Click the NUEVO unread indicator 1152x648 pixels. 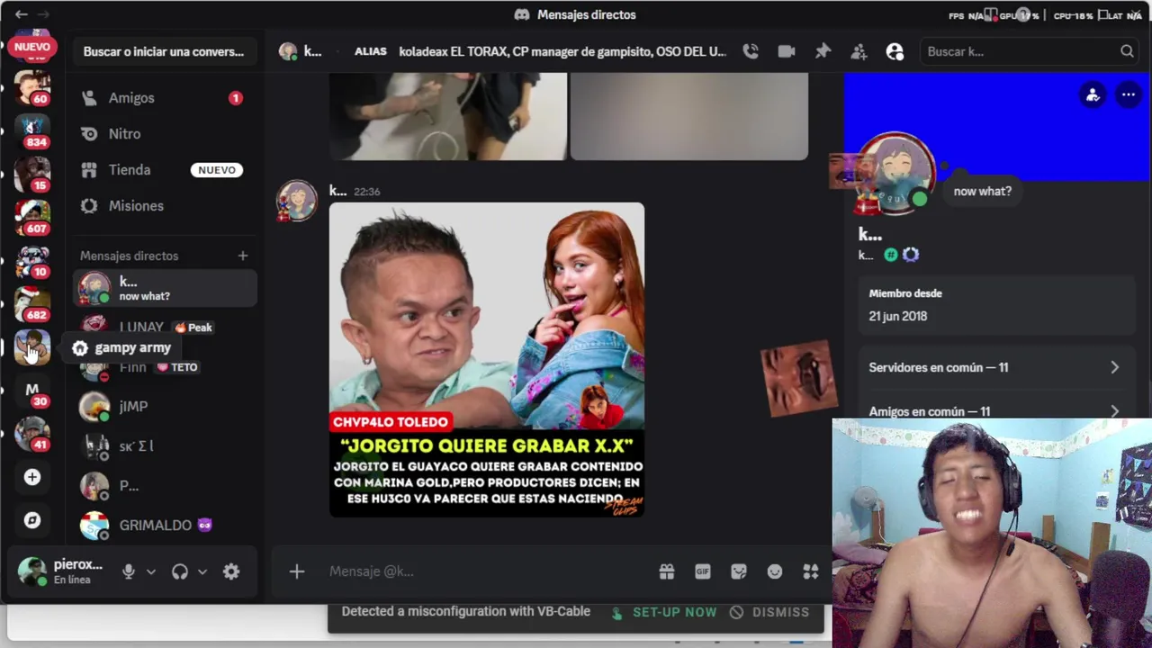(32, 47)
